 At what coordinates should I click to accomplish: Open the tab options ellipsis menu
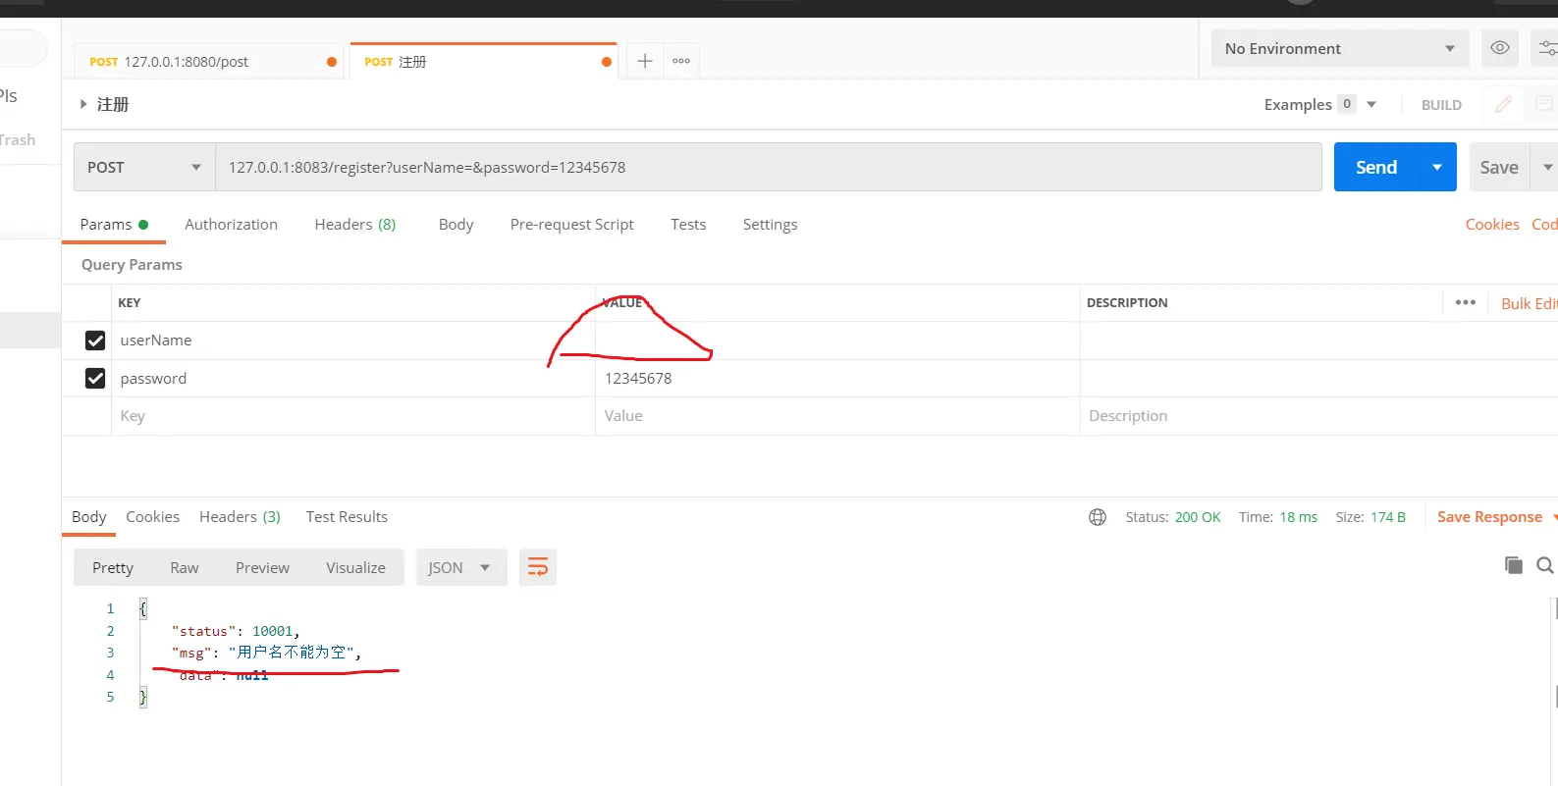(x=681, y=61)
